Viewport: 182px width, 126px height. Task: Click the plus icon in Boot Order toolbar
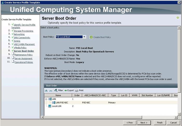(x=46, y=91)
